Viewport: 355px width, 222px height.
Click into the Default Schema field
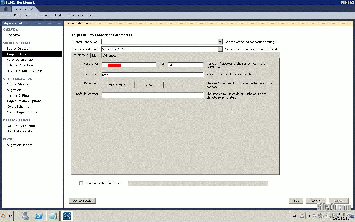152,95
